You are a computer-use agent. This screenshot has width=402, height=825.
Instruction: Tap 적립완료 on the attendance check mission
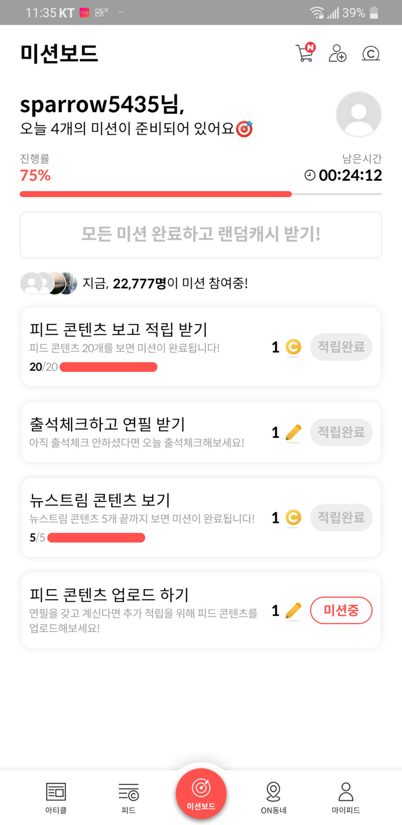(341, 432)
